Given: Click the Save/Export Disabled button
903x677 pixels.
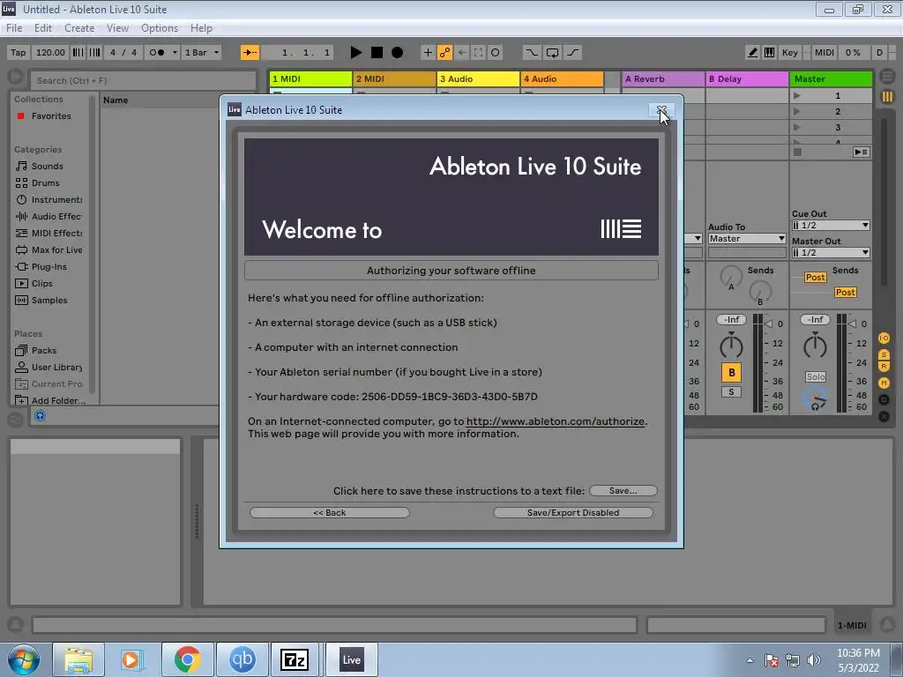Looking at the screenshot, I should 573,512.
